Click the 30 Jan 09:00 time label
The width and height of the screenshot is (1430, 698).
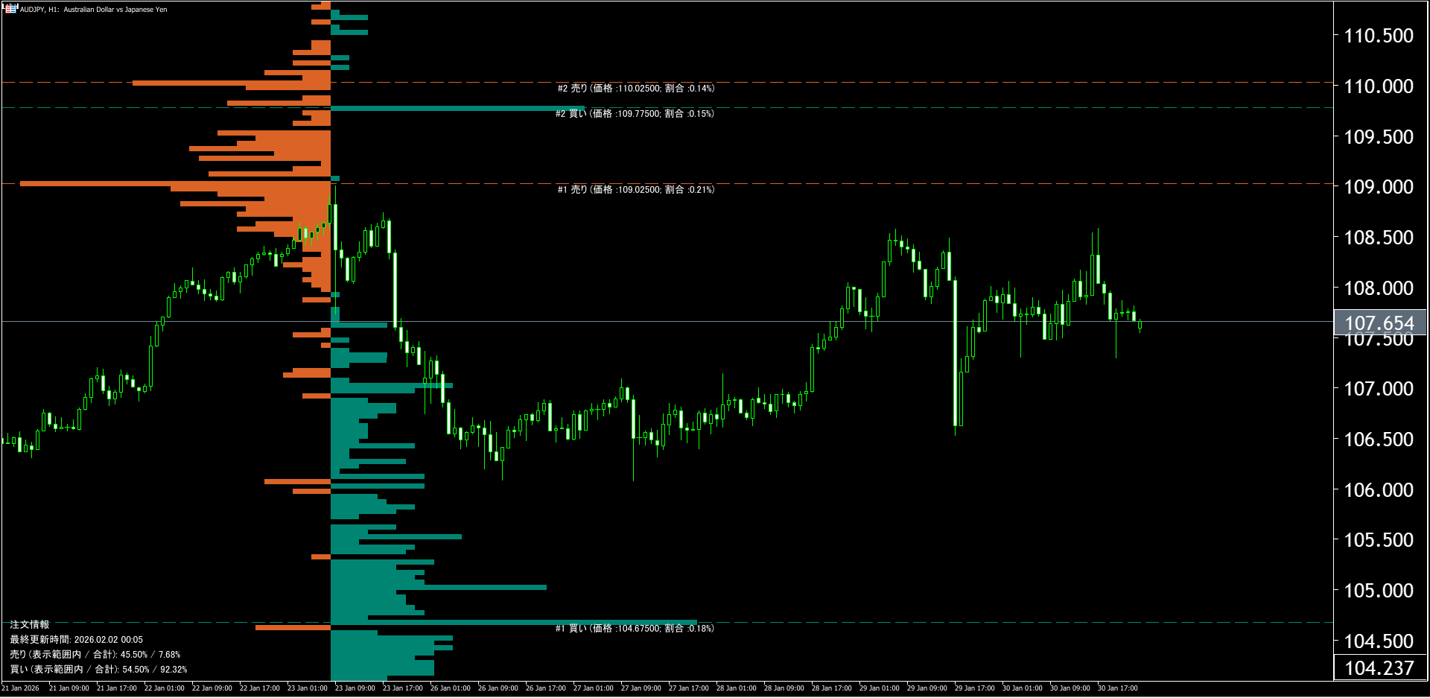1070,688
